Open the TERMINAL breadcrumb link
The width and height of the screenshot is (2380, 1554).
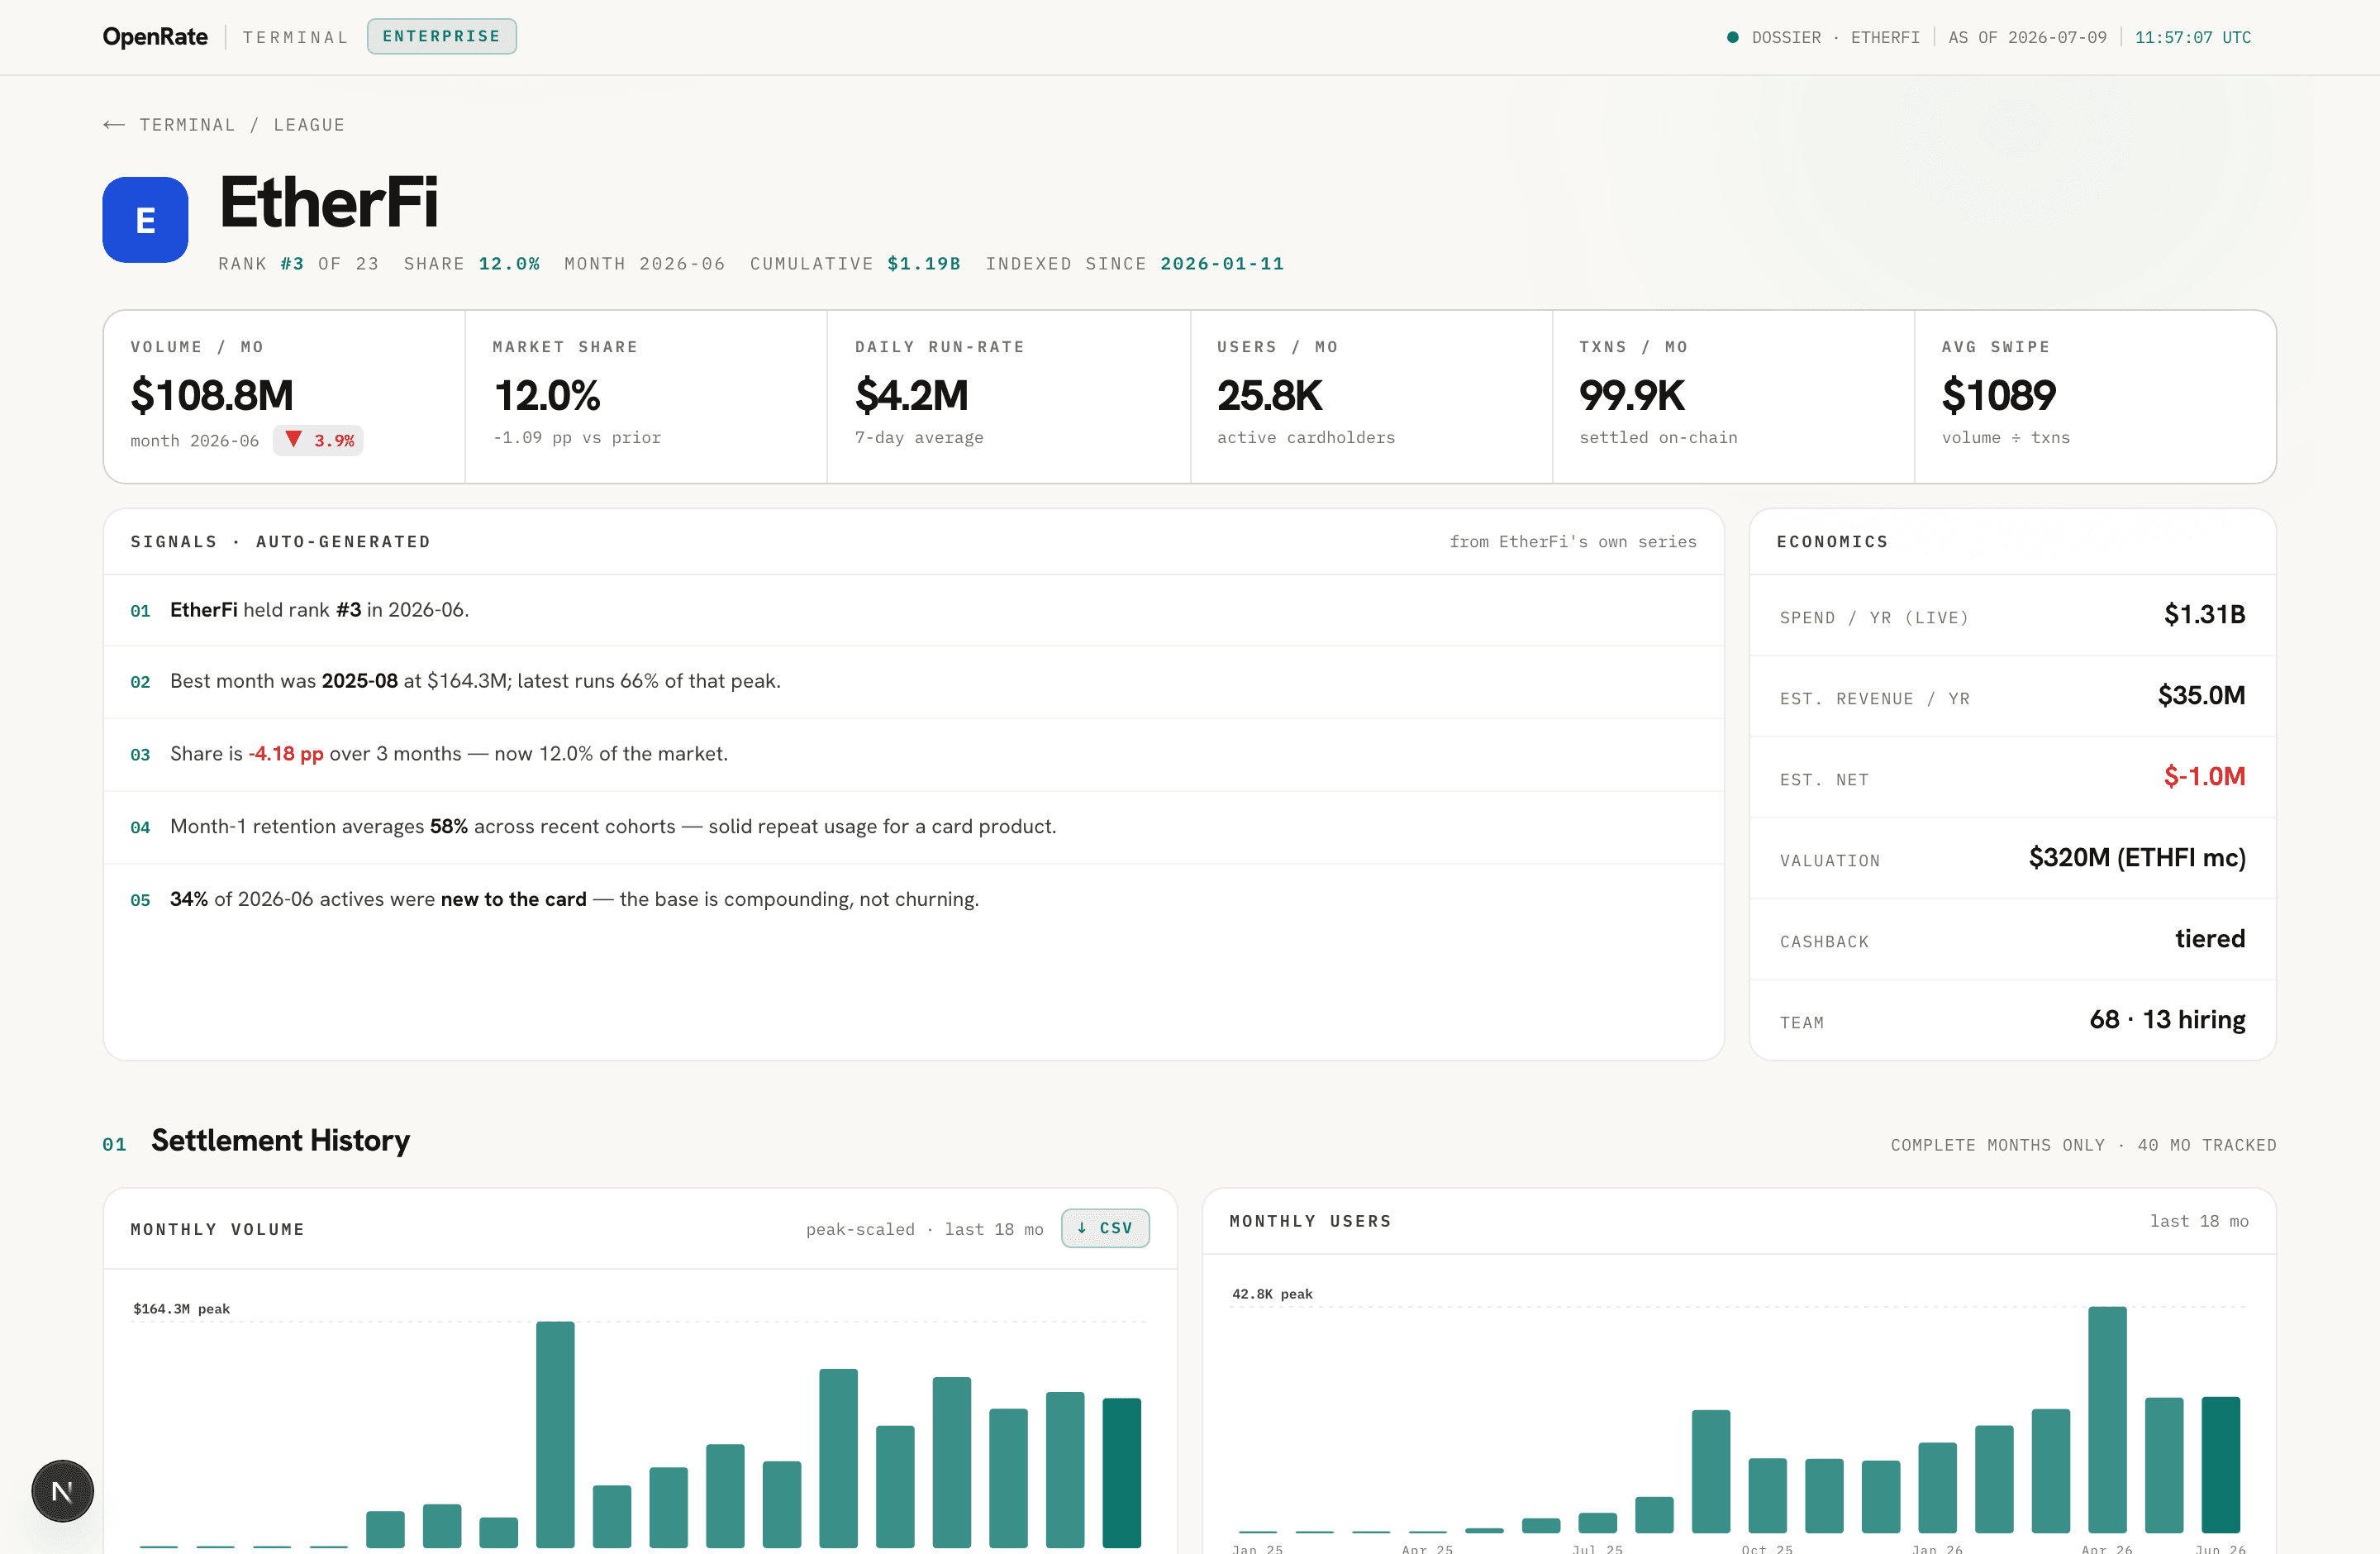point(187,125)
